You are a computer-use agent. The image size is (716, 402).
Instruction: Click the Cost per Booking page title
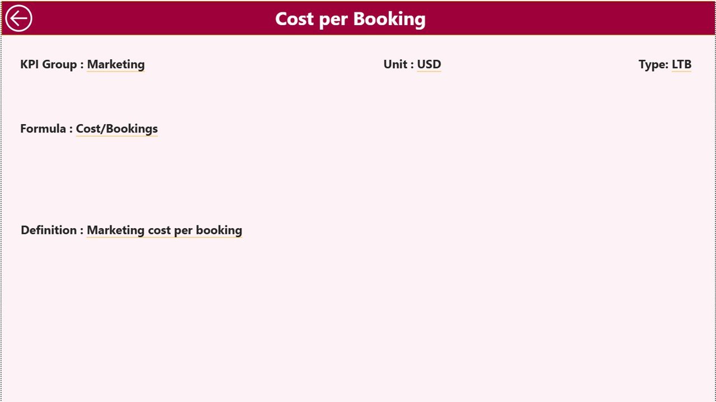coord(349,18)
